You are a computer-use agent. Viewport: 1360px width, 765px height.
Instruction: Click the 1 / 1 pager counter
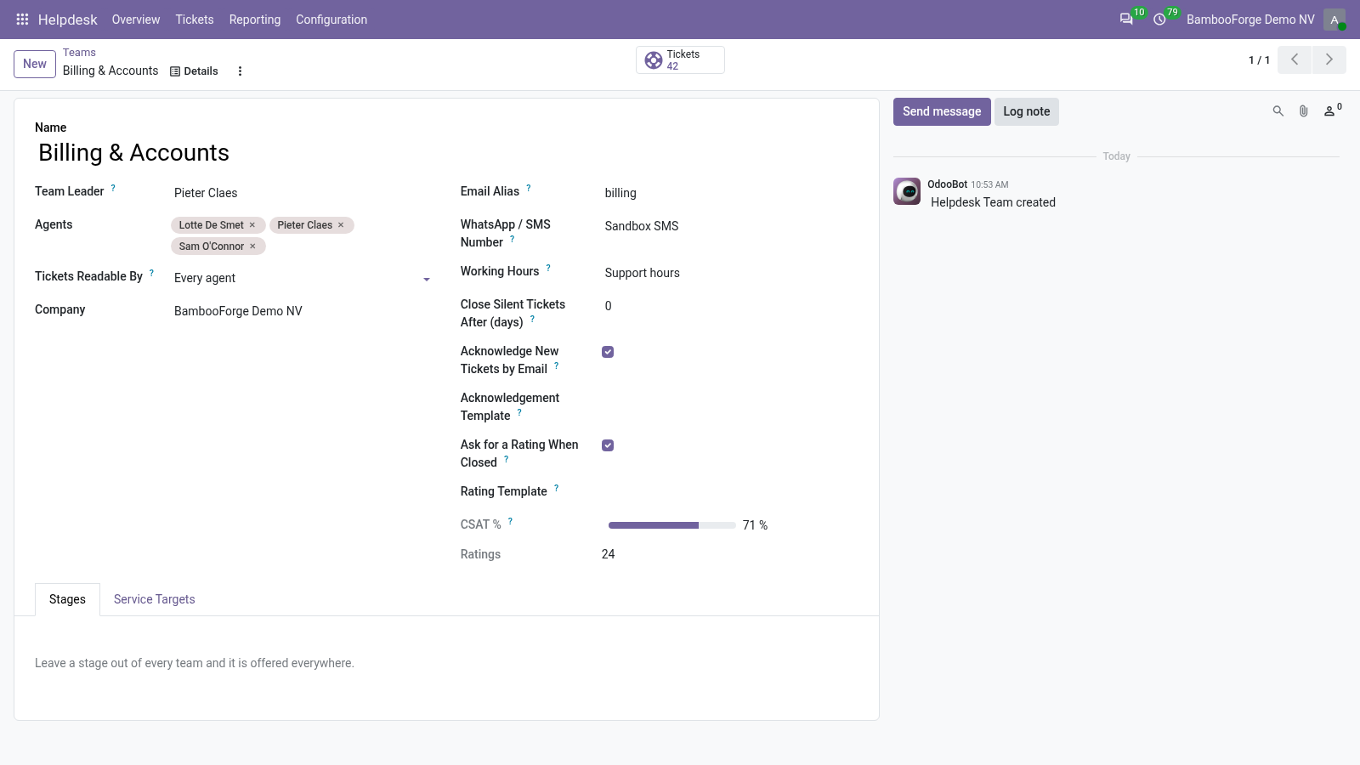coord(1259,60)
